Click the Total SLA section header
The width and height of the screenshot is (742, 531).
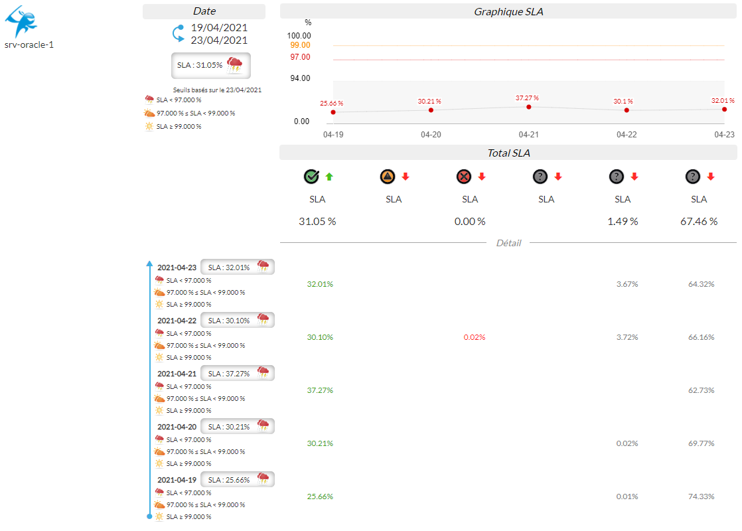(x=508, y=153)
